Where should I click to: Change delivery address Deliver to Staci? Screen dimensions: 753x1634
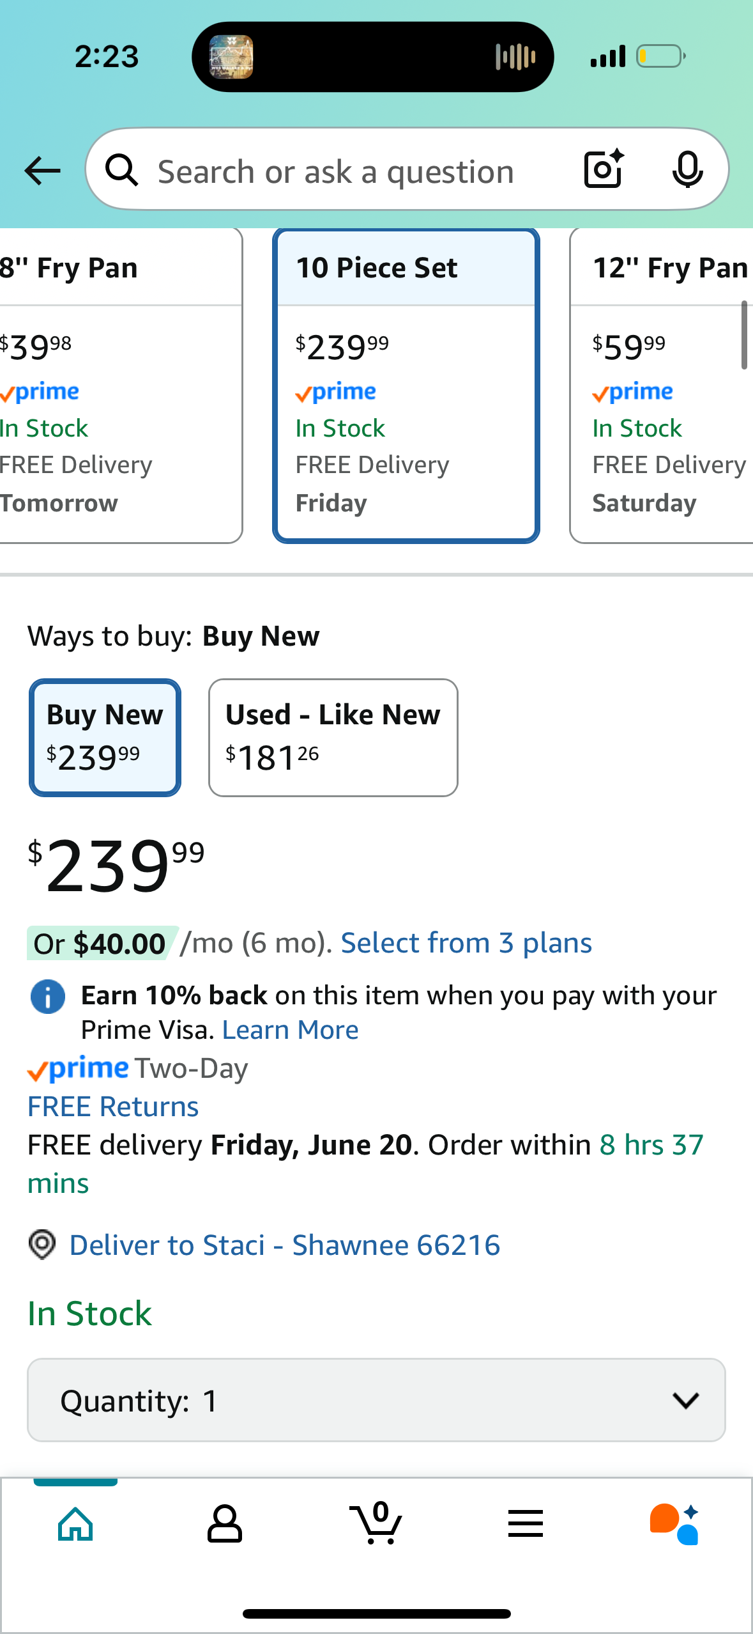pyautogui.click(x=284, y=1245)
